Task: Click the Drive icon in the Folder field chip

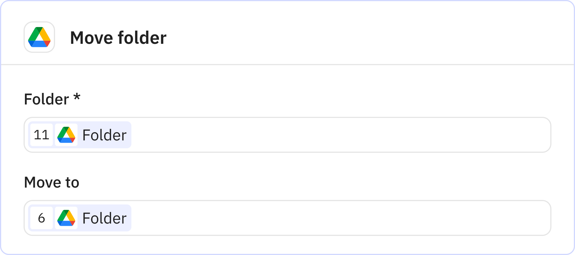Action: coord(66,135)
